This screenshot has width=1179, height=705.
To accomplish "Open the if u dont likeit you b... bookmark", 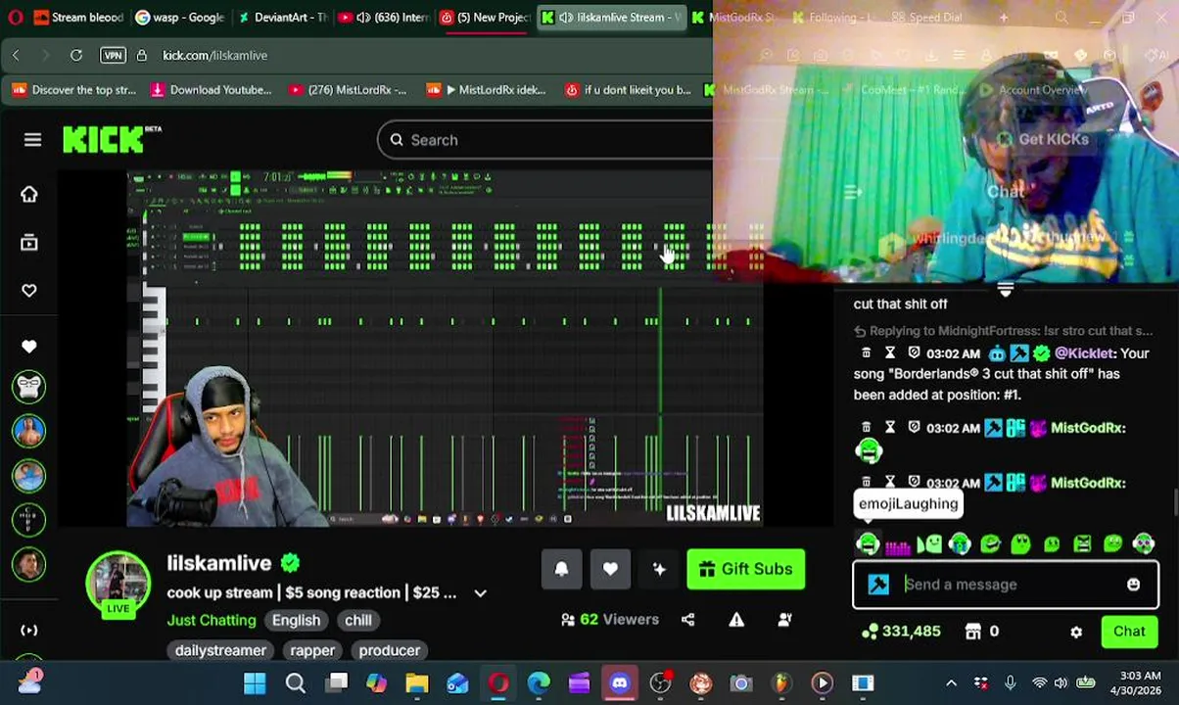I will [x=628, y=90].
